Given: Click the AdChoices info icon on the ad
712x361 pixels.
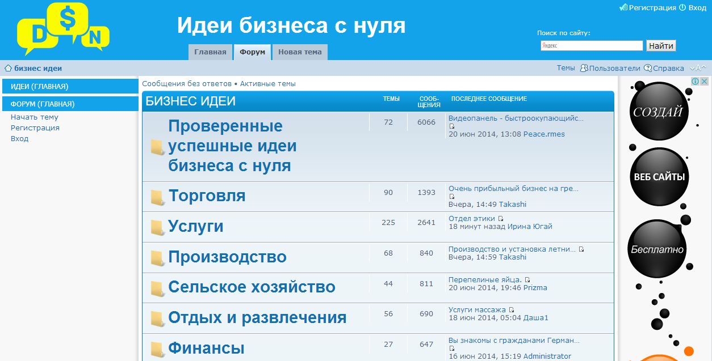Looking at the screenshot, I should pos(694,82).
